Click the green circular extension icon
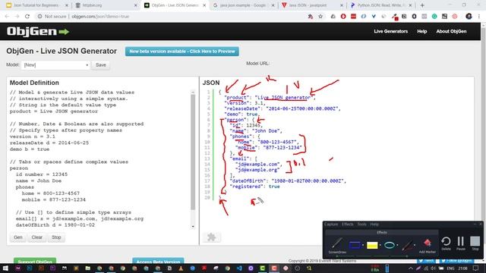 coord(434,17)
